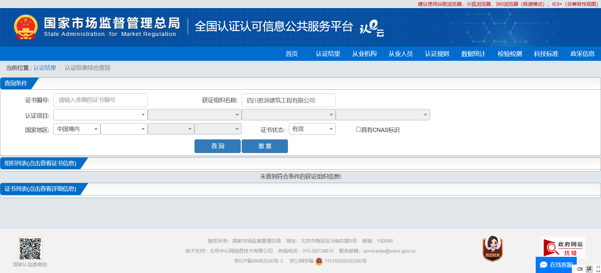Select the 数据统计 navigation item
The height and width of the screenshot is (273, 601).
click(x=473, y=54)
